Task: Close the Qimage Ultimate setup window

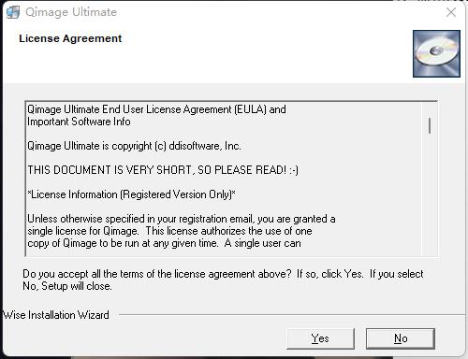Action: 451,12
